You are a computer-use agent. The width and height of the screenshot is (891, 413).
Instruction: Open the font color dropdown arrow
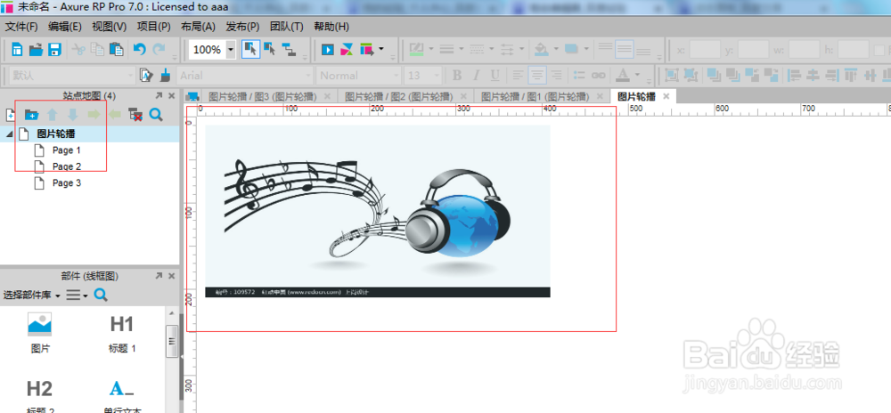click(638, 74)
